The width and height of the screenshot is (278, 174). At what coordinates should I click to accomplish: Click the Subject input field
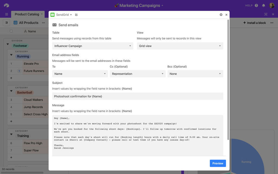point(138,96)
